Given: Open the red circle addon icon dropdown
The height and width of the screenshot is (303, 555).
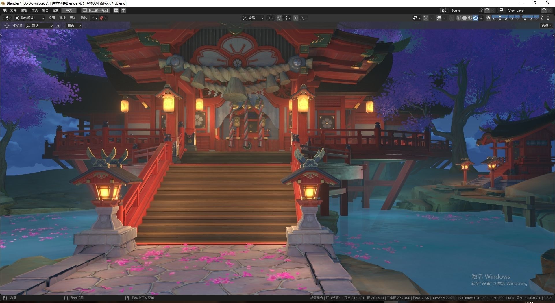Looking at the screenshot, I should point(103,18).
